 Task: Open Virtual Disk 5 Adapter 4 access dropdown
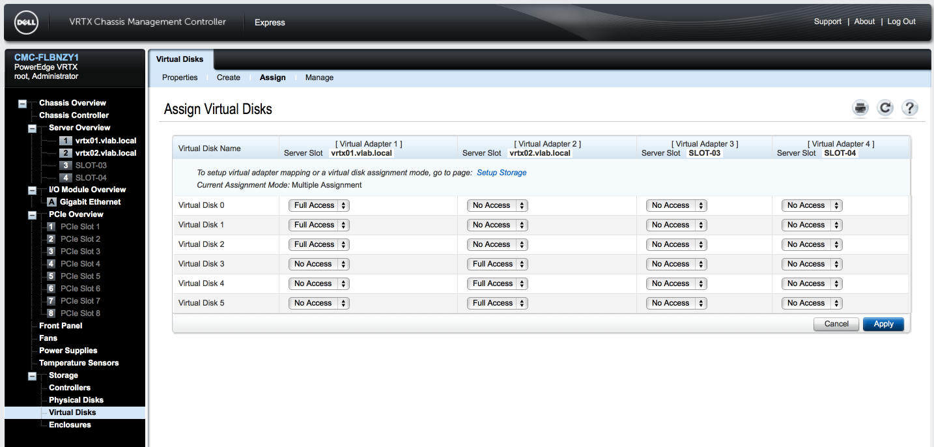click(x=812, y=303)
